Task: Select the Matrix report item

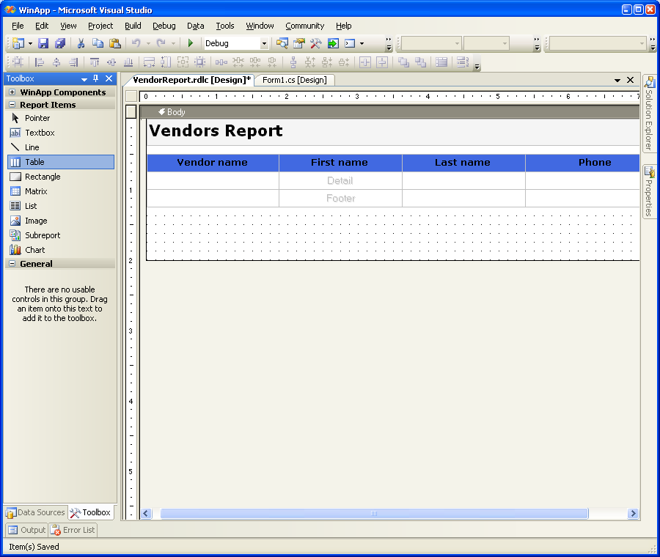Action: 35,191
